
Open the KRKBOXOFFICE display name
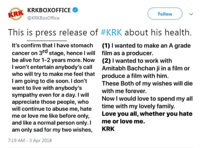[49, 10]
